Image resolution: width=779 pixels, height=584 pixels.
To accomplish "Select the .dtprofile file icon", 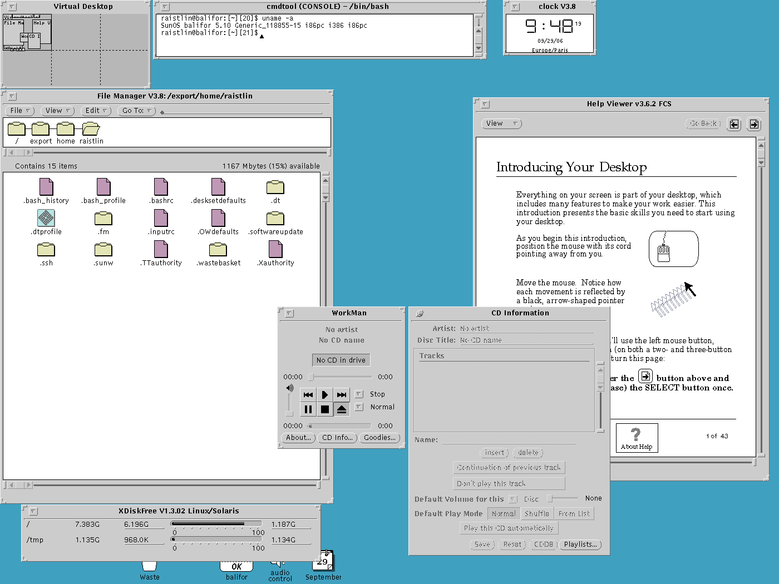I will pyautogui.click(x=46, y=218).
